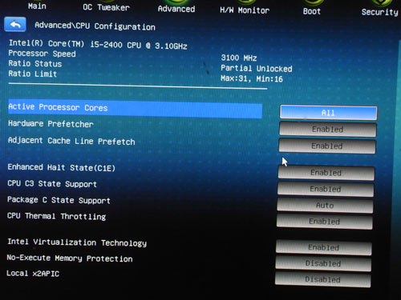401x300 pixels.
Task: Change Enhanced Halt State(C1E) setting value
Action: [326, 173]
